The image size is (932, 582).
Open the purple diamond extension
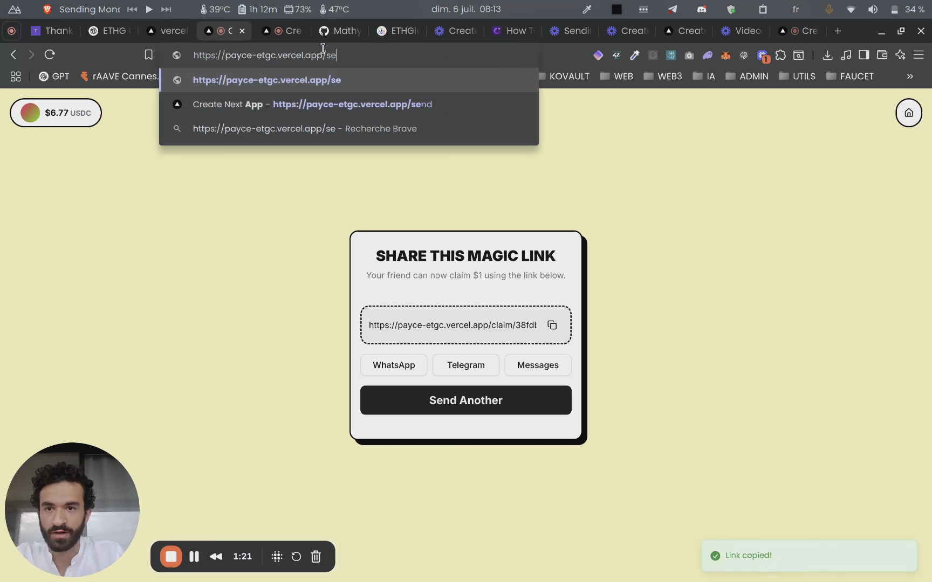tap(598, 55)
